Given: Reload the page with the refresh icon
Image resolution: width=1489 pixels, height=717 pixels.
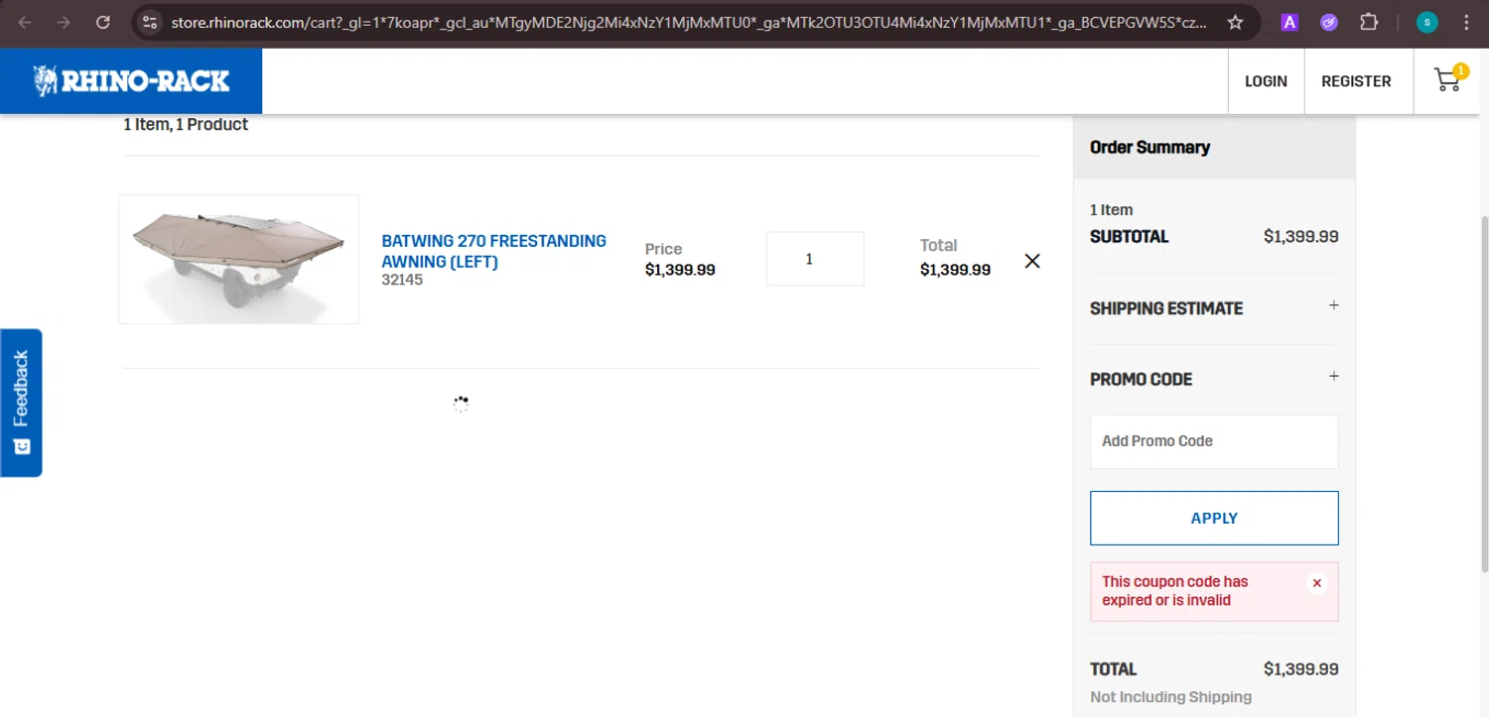Looking at the screenshot, I should (103, 22).
